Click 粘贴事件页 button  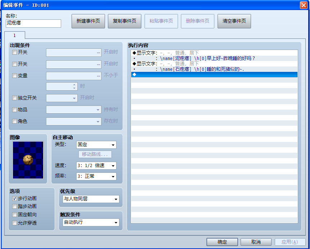[161, 21]
